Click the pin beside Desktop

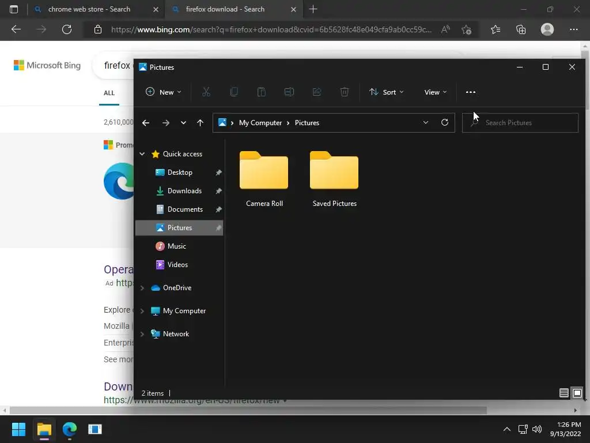click(218, 172)
